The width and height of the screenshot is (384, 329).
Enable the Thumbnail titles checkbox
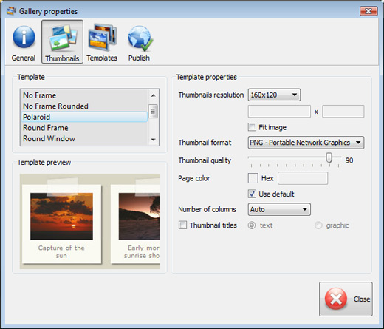click(182, 225)
